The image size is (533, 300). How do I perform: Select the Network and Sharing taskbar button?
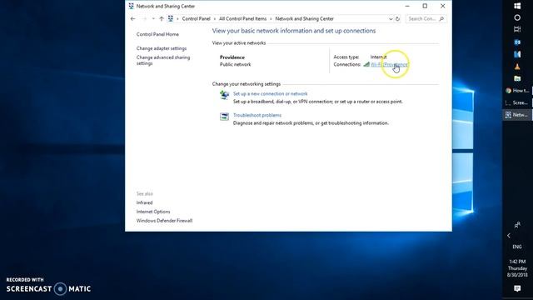[x=517, y=115]
